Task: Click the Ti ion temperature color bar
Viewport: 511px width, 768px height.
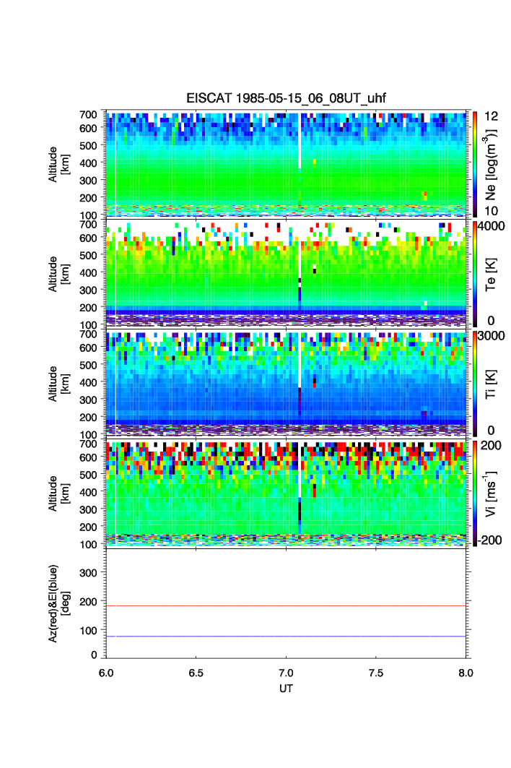Action: click(476, 382)
